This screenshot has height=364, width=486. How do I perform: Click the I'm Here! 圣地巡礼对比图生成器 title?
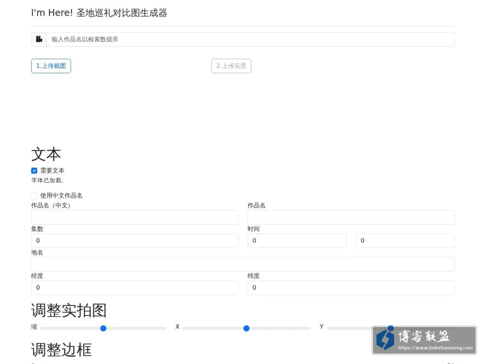(x=99, y=13)
